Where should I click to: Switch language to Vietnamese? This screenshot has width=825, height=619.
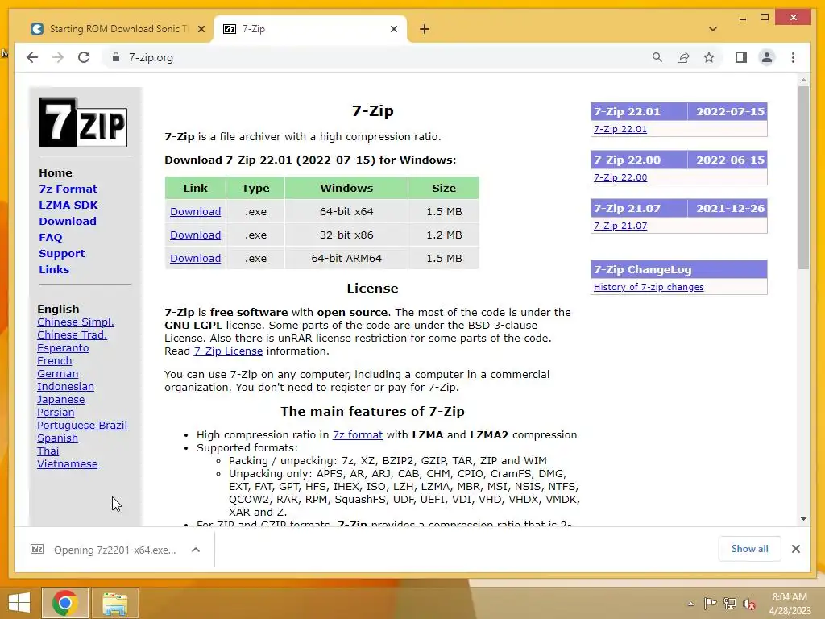[x=68, y=463]
